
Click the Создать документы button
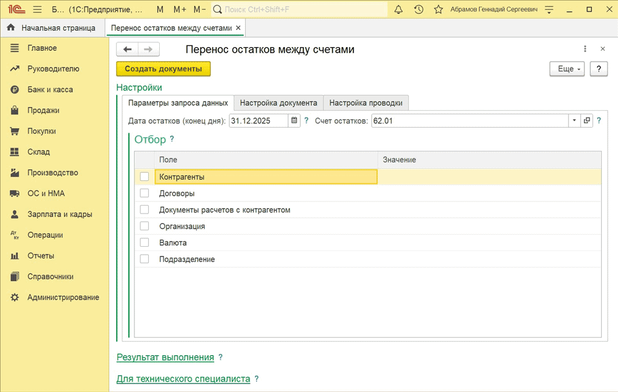163,69
